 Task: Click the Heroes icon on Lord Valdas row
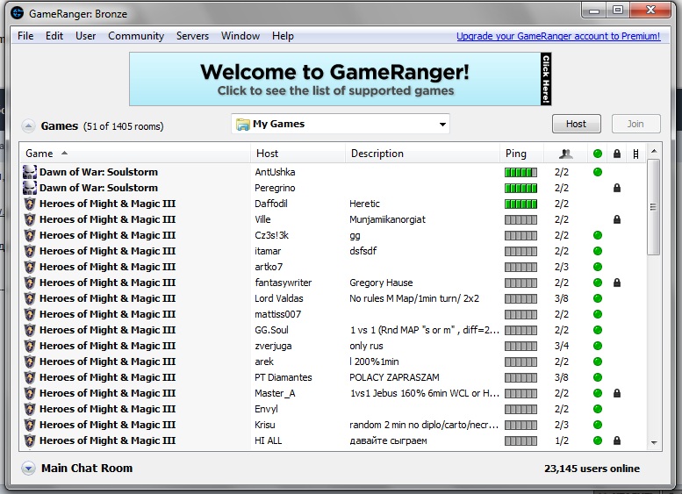(30, 298)
